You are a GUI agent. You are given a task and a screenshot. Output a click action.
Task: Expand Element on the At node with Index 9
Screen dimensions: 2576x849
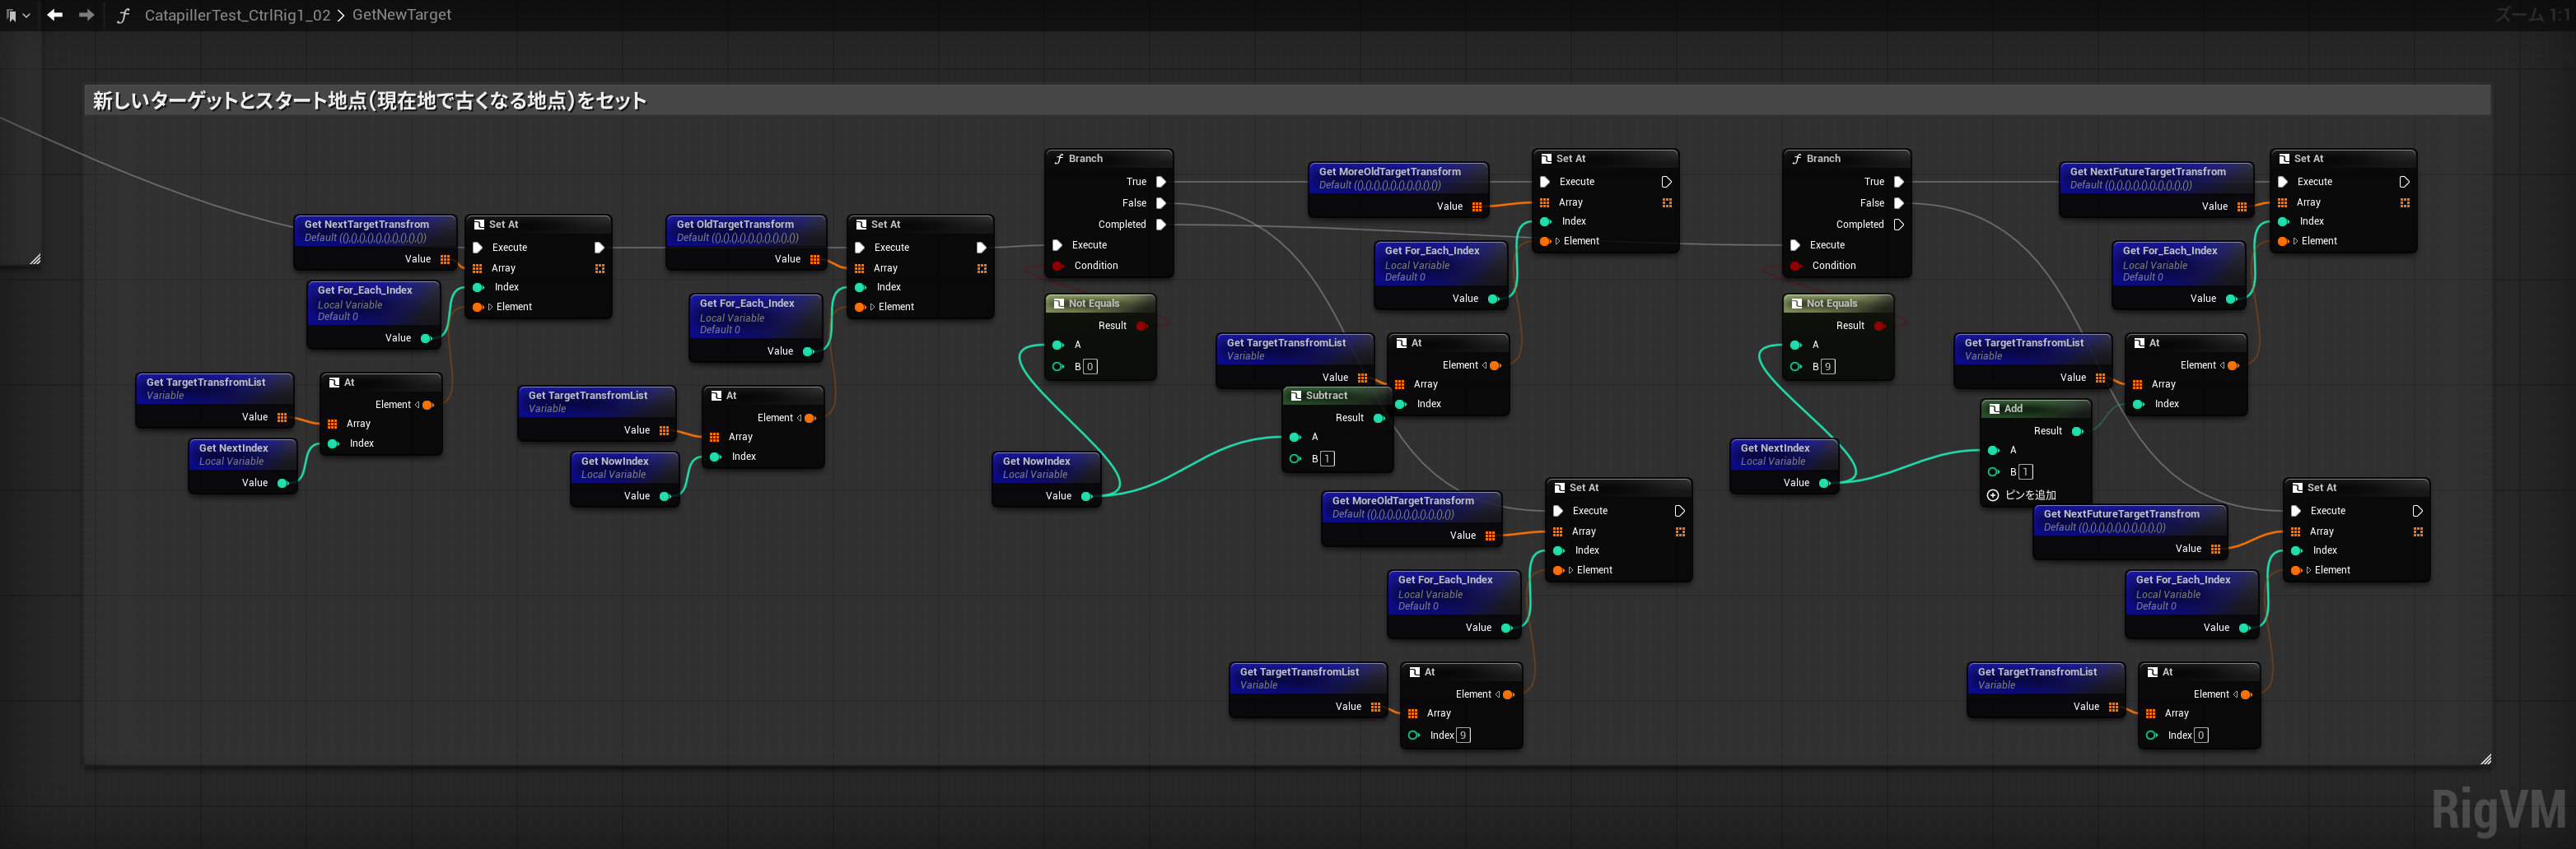click(1499, 694)
